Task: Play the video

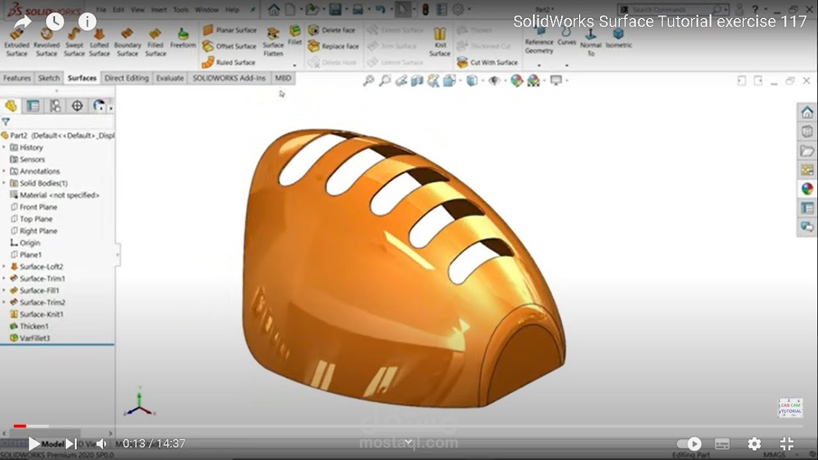Action: tap(34, 443)
